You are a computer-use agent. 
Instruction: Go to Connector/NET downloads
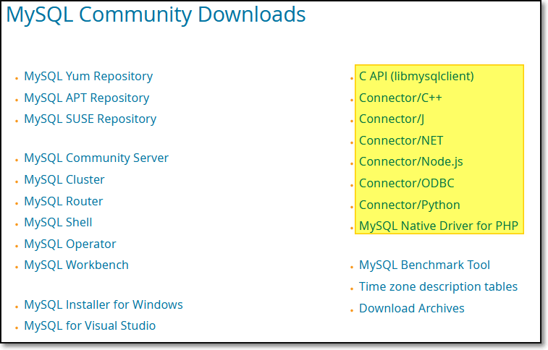[401, 140]
